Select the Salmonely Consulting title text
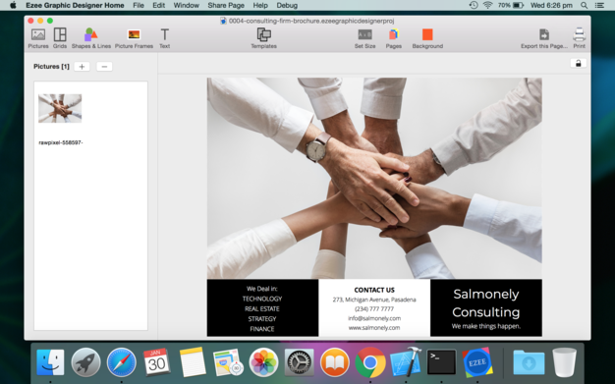 [x=486, y=302]
